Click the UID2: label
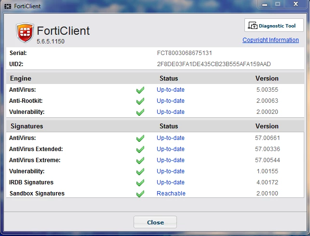This screenshot has height=236, width=310. [x=16, y=64]
